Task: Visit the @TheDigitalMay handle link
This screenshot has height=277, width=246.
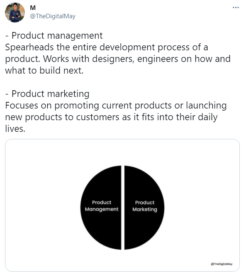Action: tap(53, 16)
